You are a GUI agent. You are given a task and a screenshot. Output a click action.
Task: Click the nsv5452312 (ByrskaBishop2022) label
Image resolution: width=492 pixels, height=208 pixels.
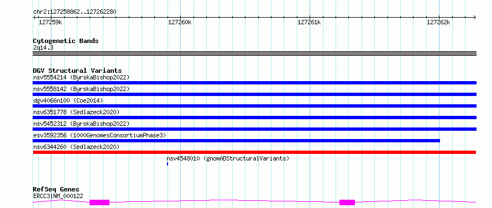(x=81, y=124)
